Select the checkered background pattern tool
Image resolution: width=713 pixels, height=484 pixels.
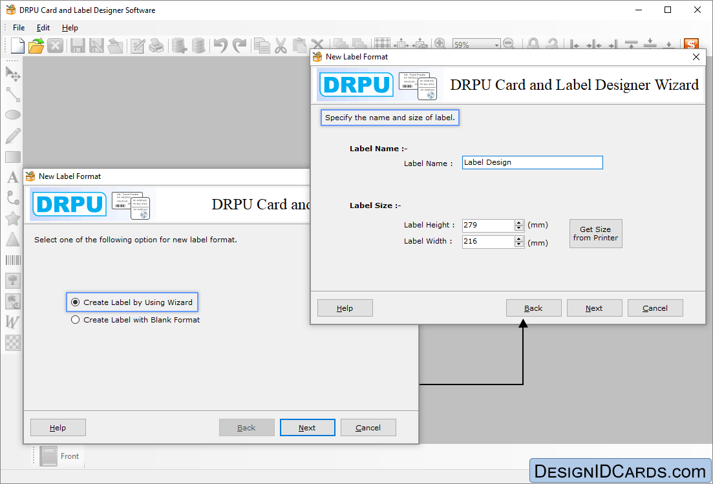tap(13, 342)
